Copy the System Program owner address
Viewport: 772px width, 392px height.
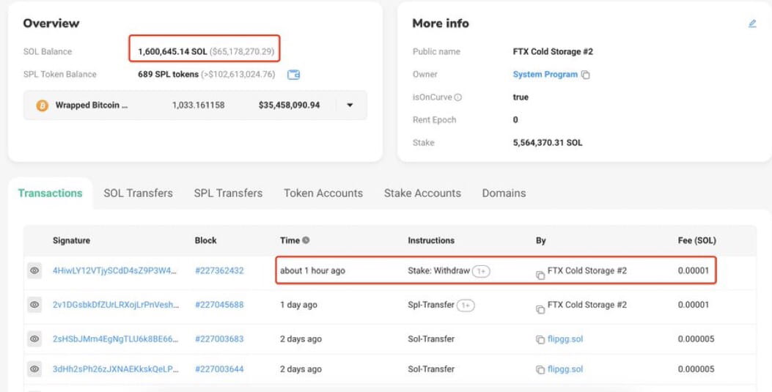click(585, 75)
